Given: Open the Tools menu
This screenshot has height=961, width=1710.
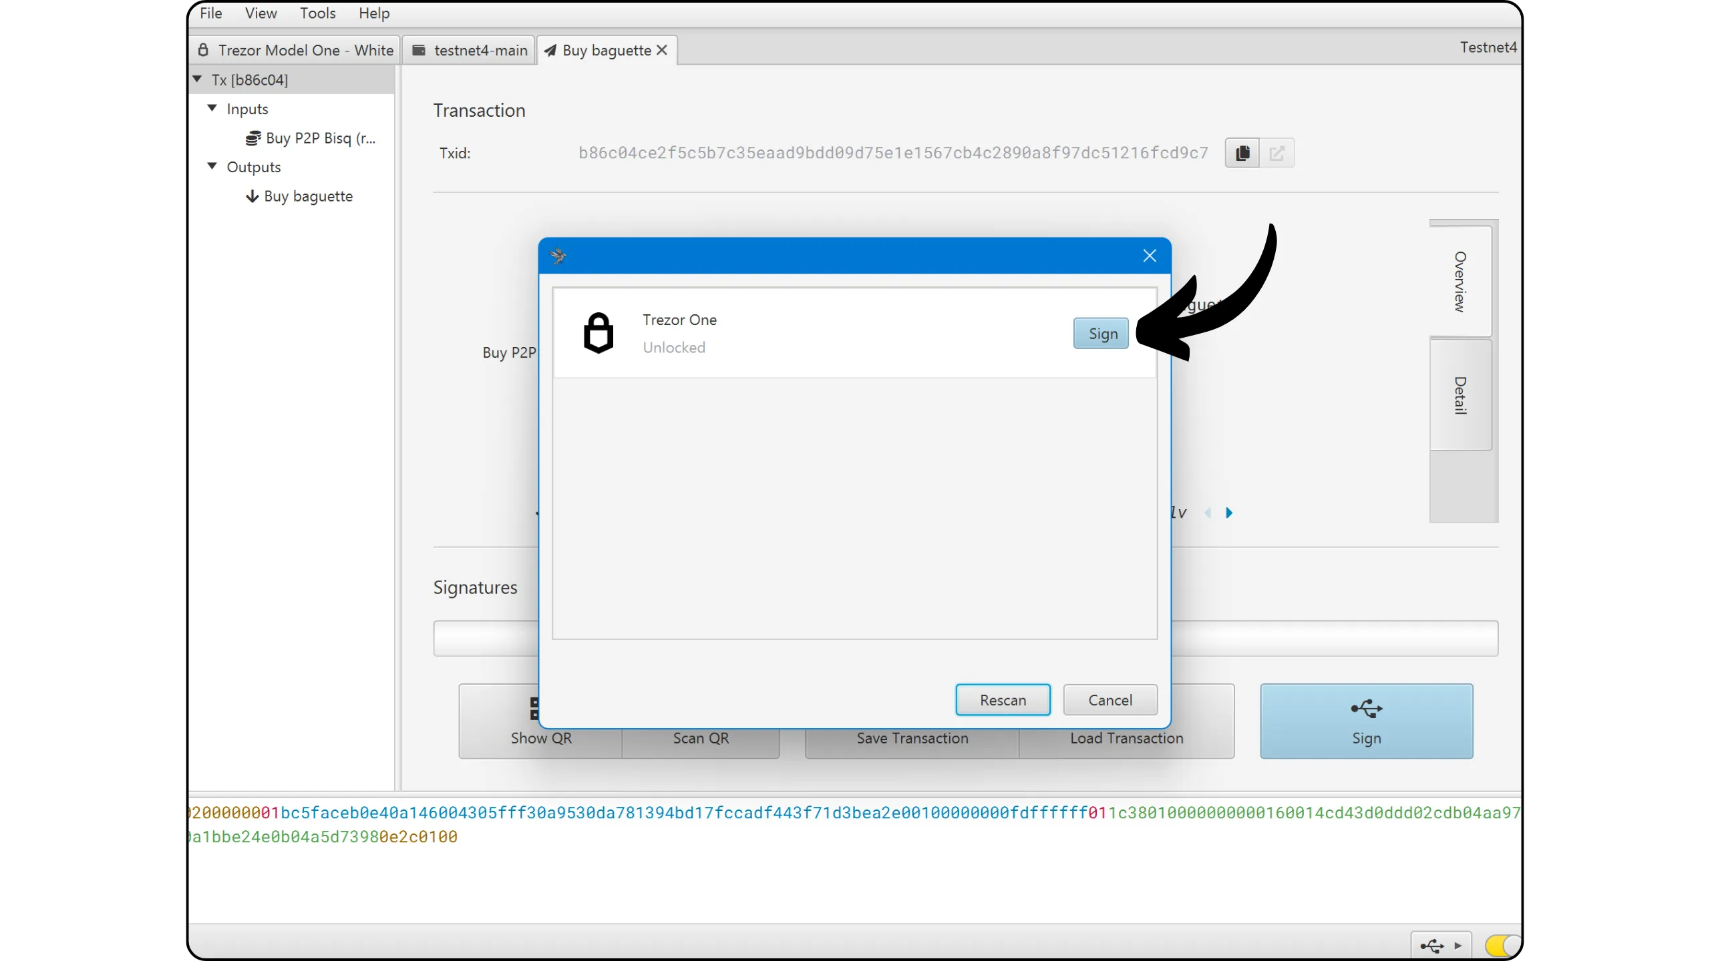Looking at the screenshot, I should [317, 13].
